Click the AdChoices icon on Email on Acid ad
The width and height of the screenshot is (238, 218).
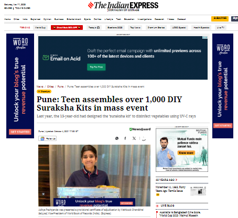[x=205, y=37]
